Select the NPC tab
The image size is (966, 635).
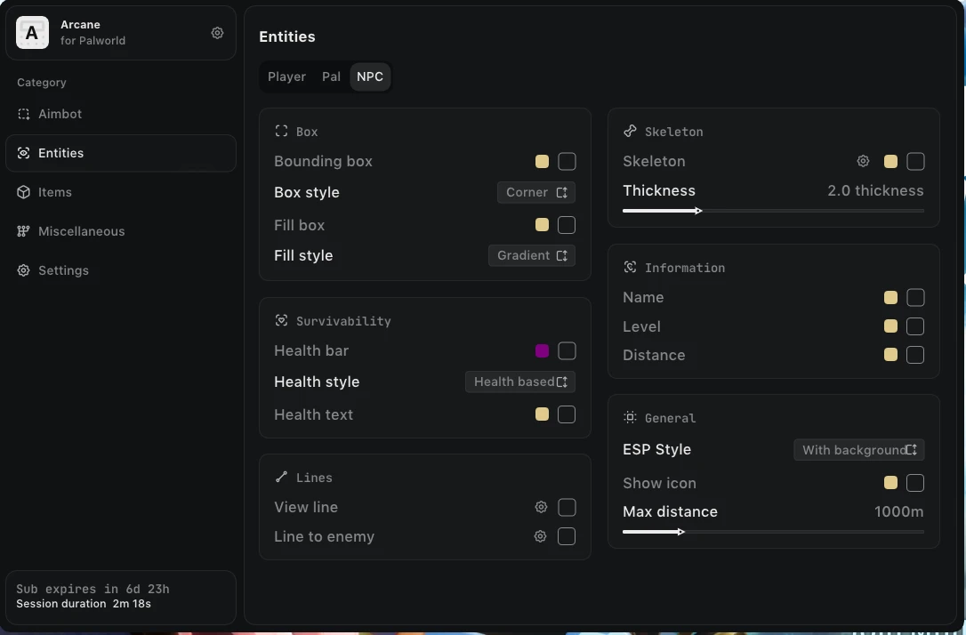tap(370, 77)
